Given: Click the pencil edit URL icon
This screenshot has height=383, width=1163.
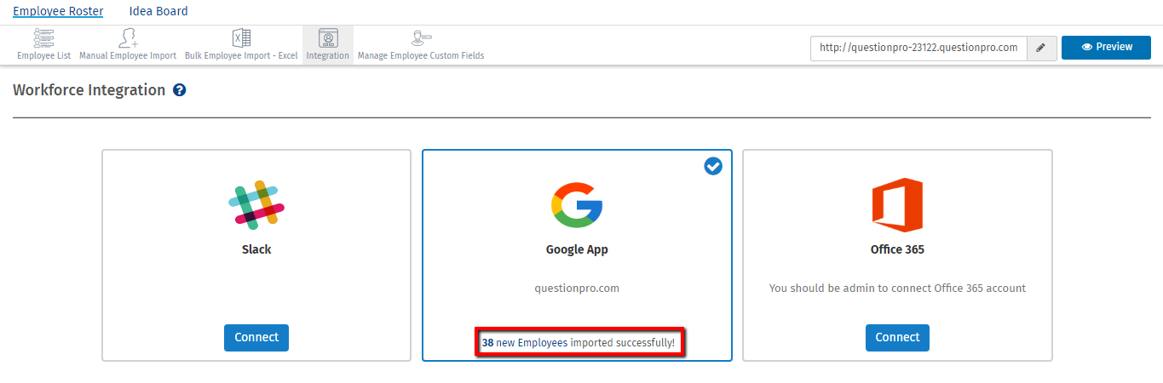Looking at the screenshot, I should [1040, 48].
